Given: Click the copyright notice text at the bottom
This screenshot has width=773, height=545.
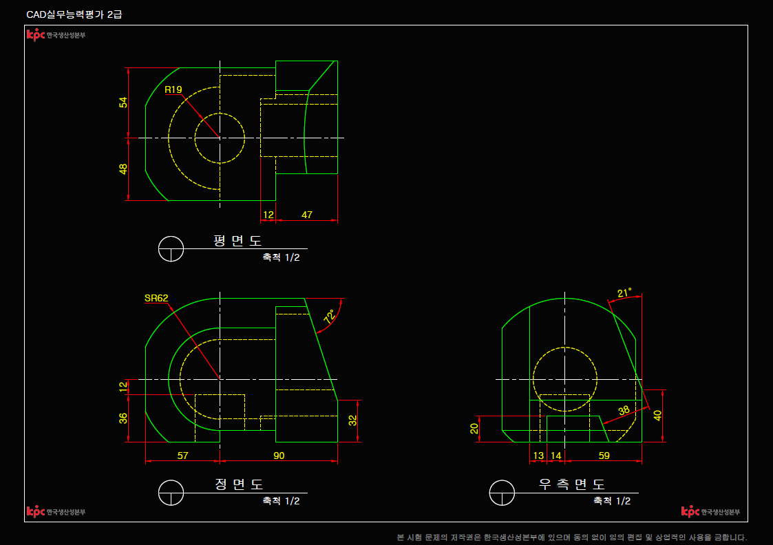Looking at the screenshot, I should tap(572, 537).
